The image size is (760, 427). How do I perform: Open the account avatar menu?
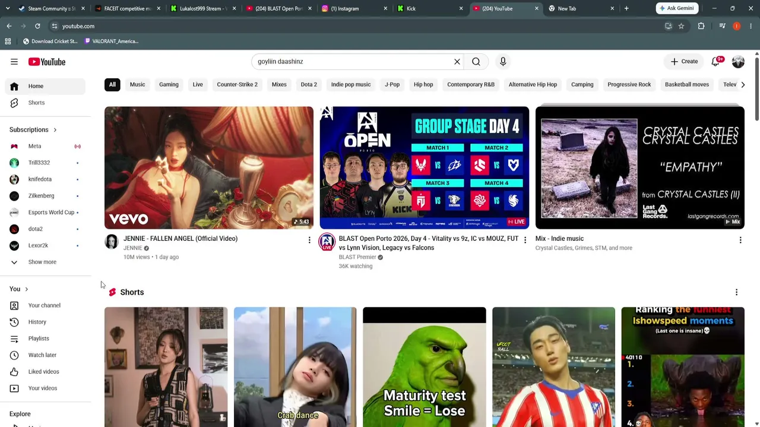[738, 62]
